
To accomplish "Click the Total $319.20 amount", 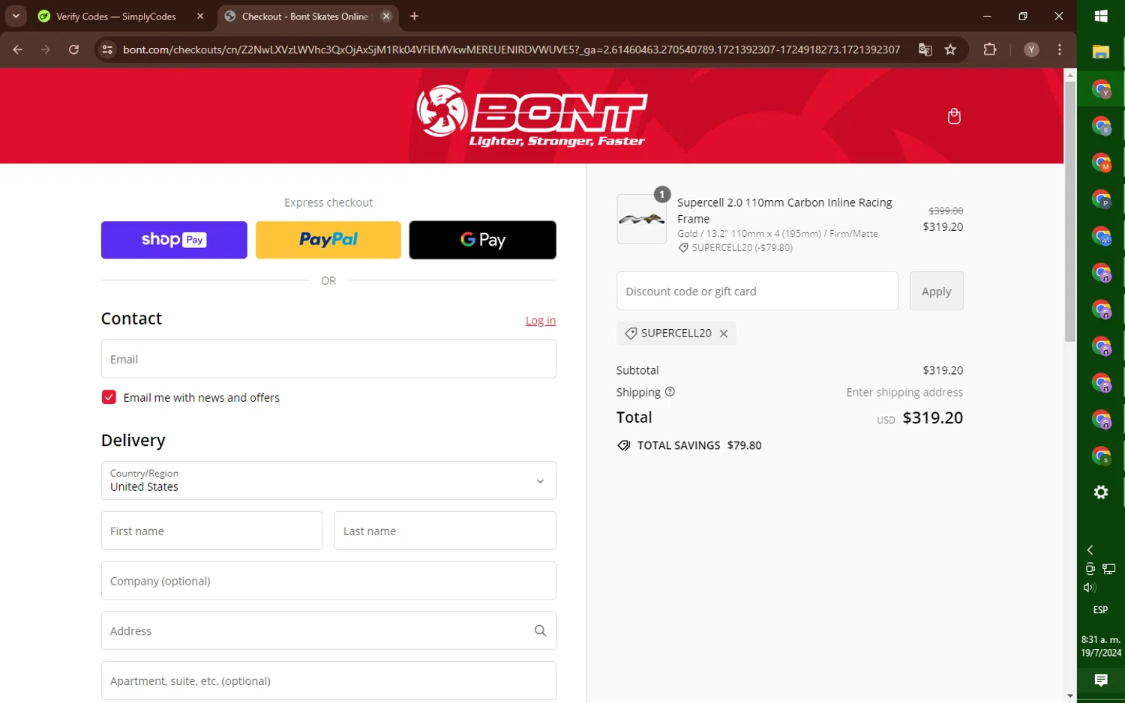I will click(933, 417).
